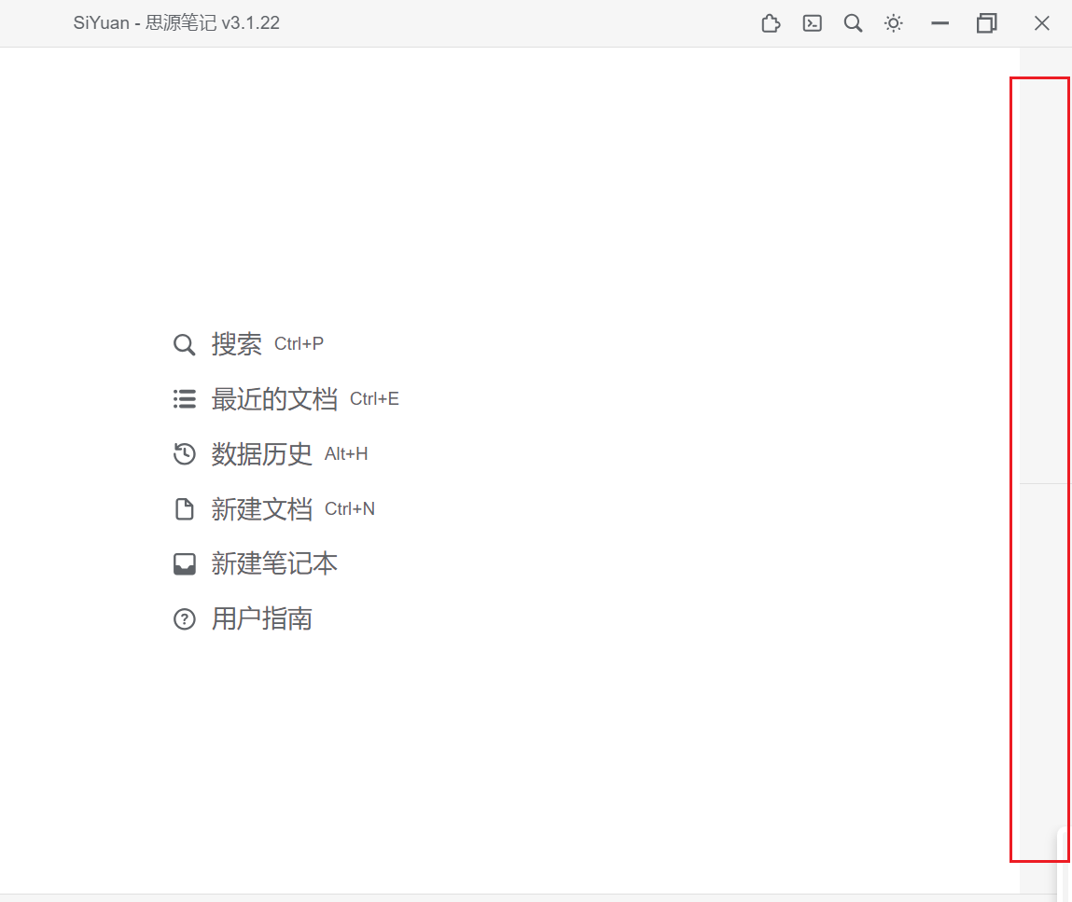
Task: Click the SiYuan version title text
Action: click(x=176, y=22)
